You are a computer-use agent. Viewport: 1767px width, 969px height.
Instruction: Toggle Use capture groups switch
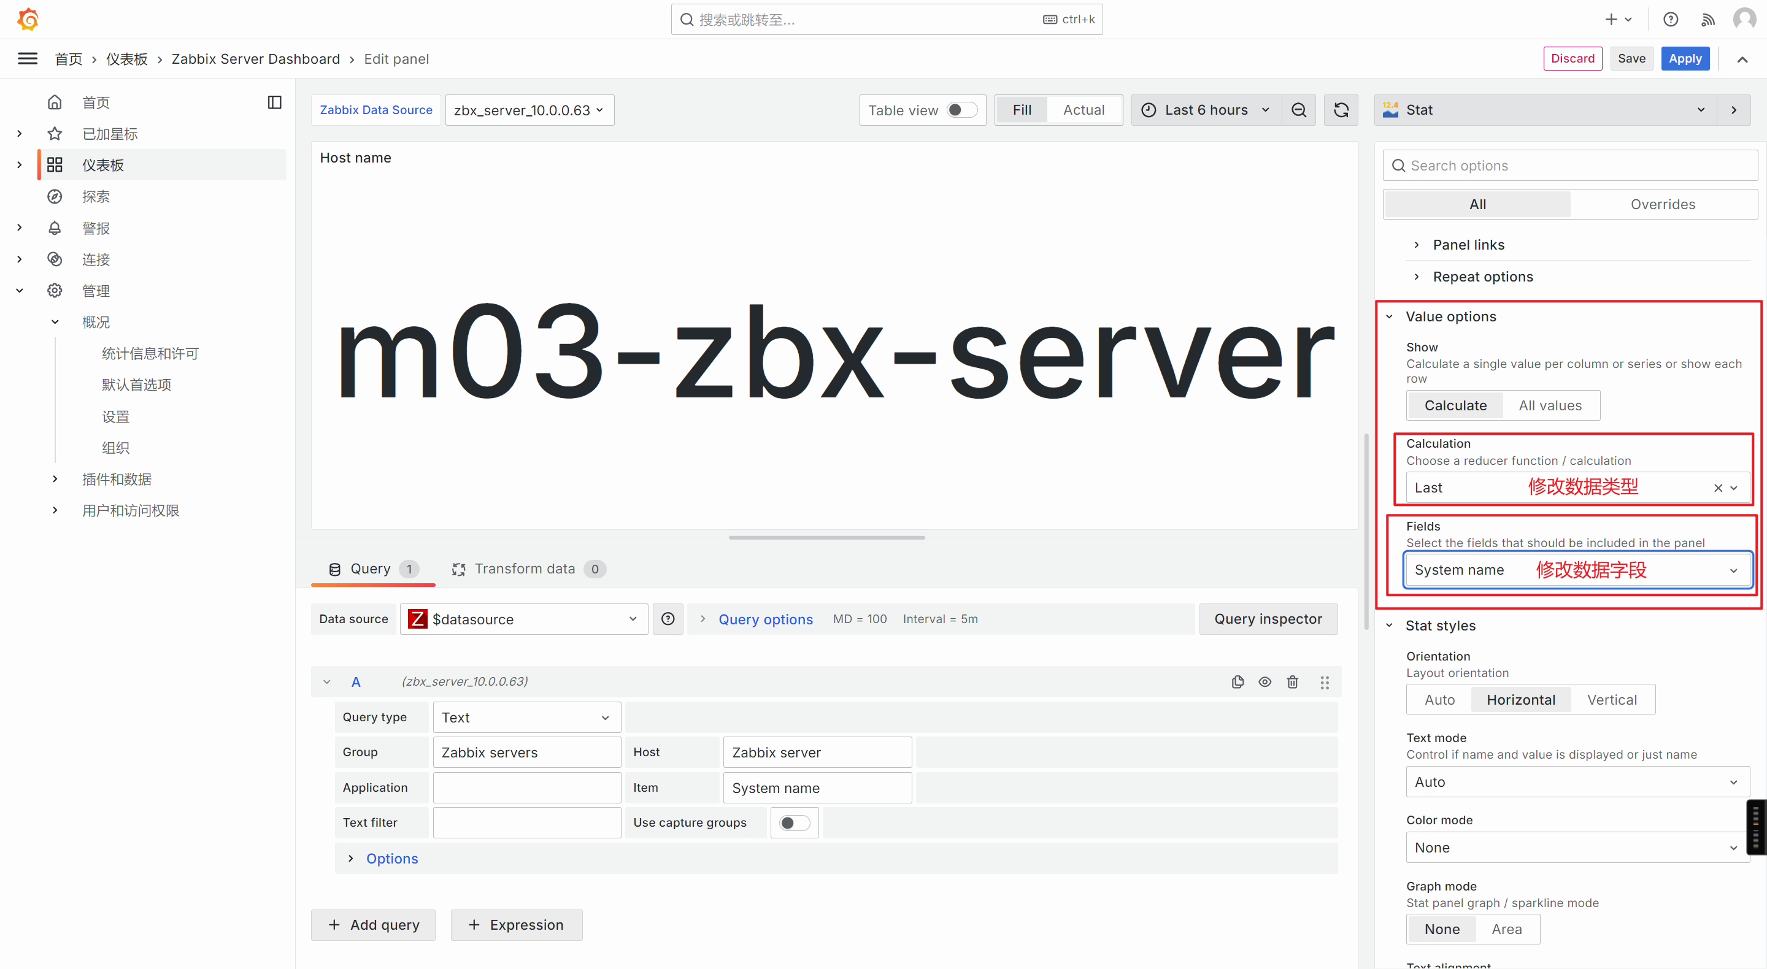click(795, 822)
